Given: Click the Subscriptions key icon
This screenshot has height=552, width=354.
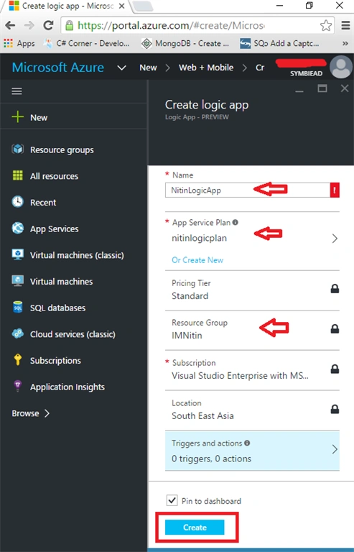Looking at the screenshot, I should [x=17, y=360].
